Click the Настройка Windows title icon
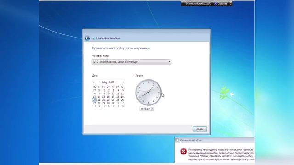 point(93,38)
